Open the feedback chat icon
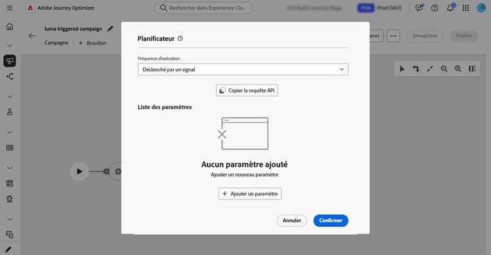The width and height of the screenshot is (491, 255). [x=419, y=8]
